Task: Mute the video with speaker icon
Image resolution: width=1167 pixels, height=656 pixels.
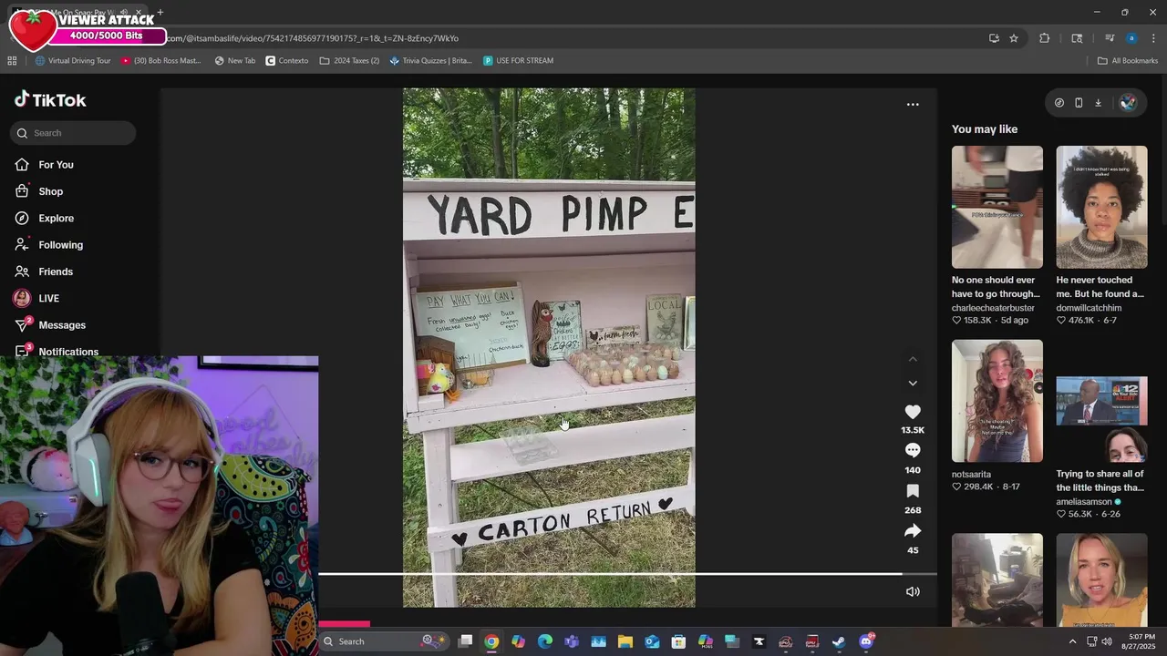Action: [x=913, y=591]
